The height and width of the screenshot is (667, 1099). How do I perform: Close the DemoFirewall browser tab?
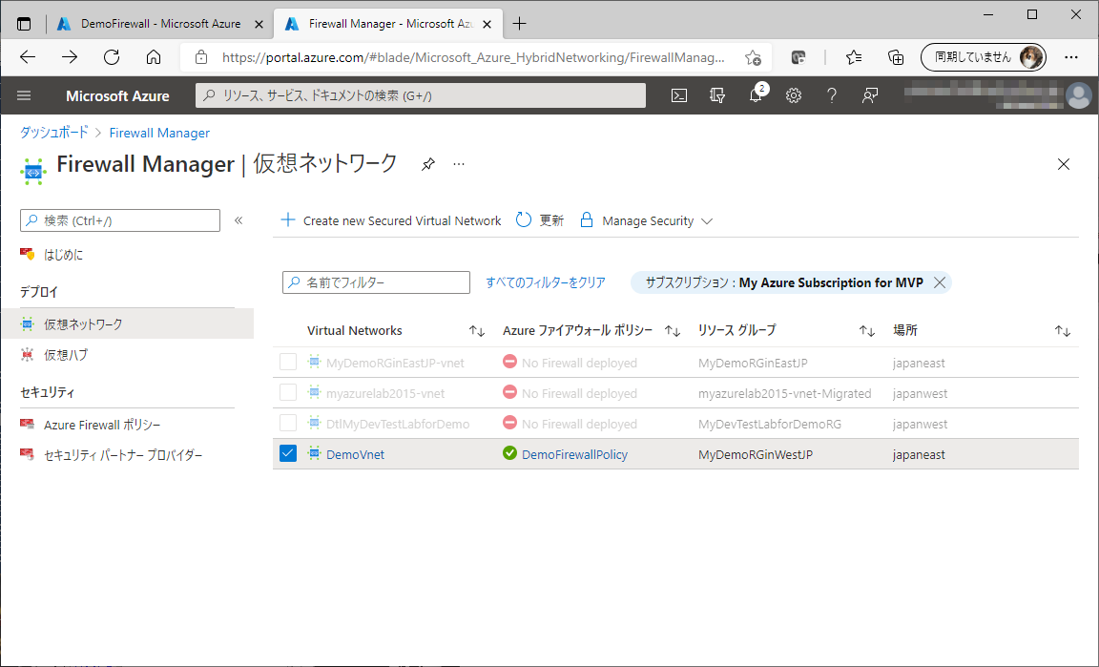(259, 24)
